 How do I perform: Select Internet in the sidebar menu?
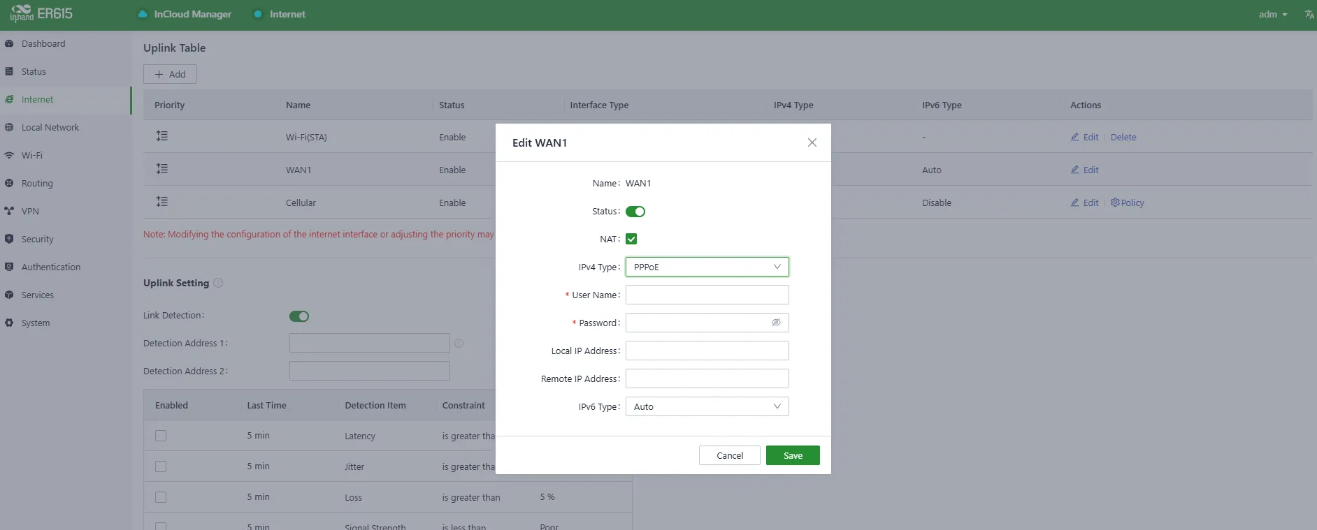click(x=66, y=99)
